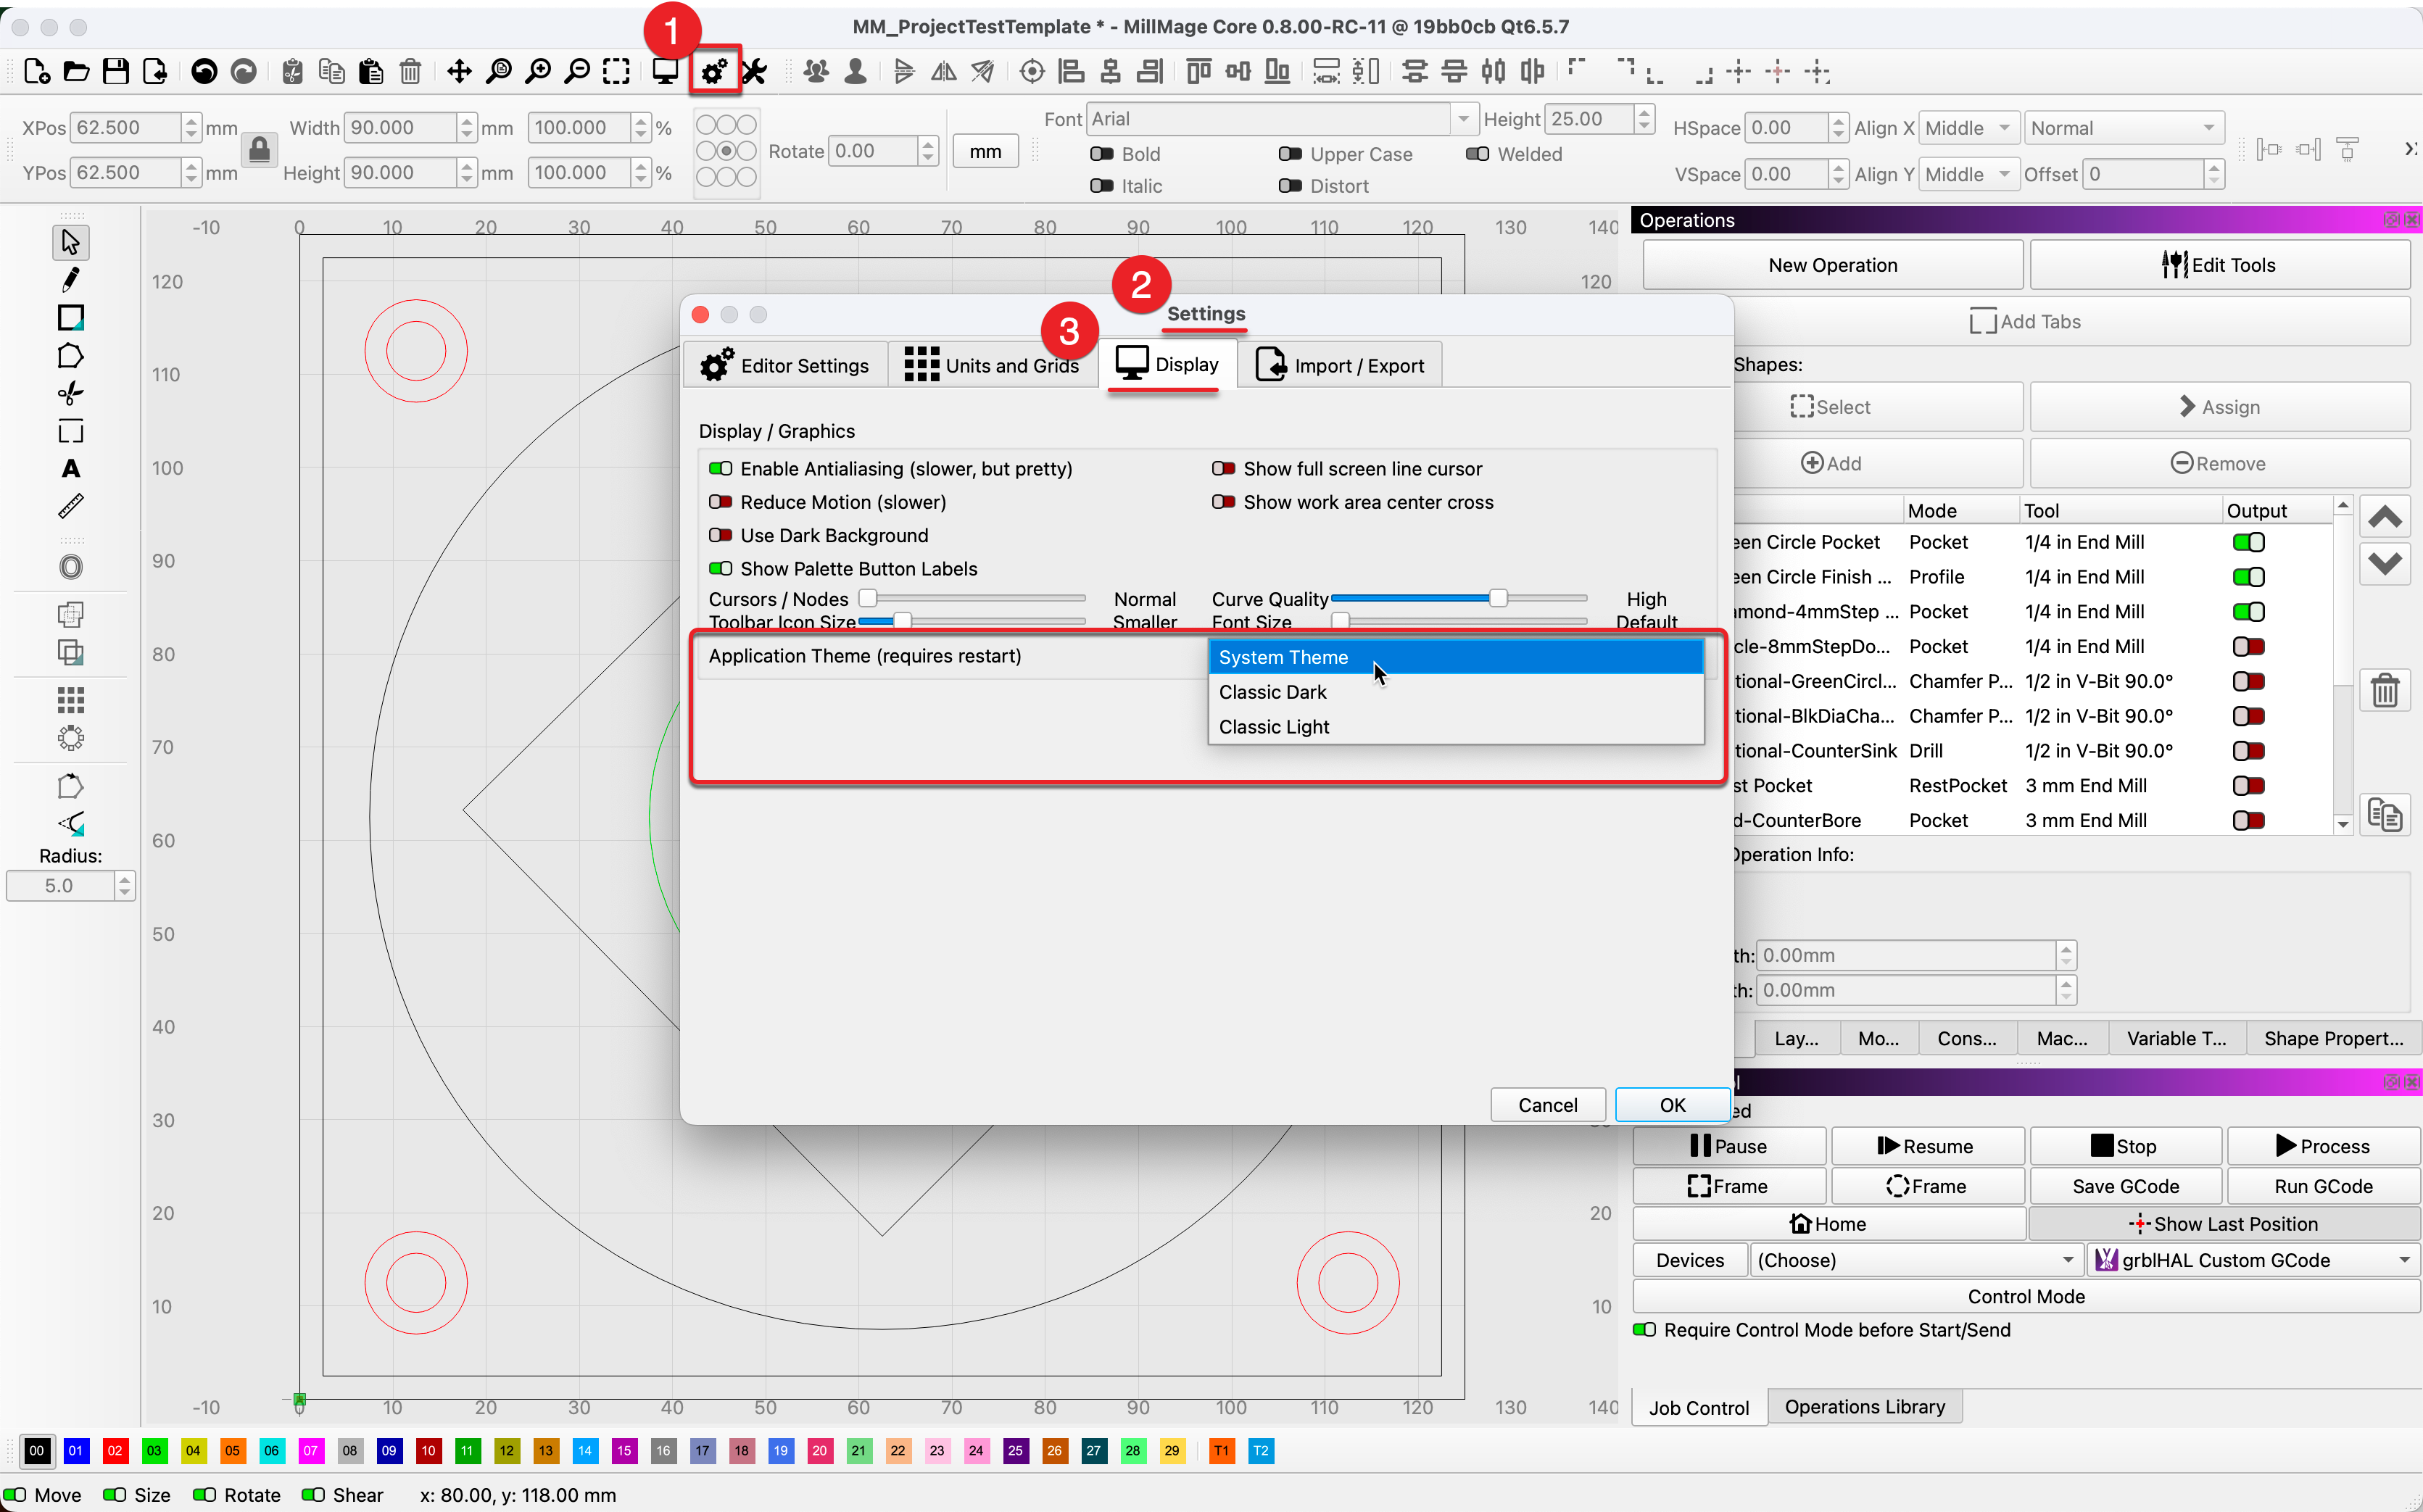Expand the grblHAL Custom GCode dropdown
This screenshot has width=2423, height=1512.
[2403, 1260]
